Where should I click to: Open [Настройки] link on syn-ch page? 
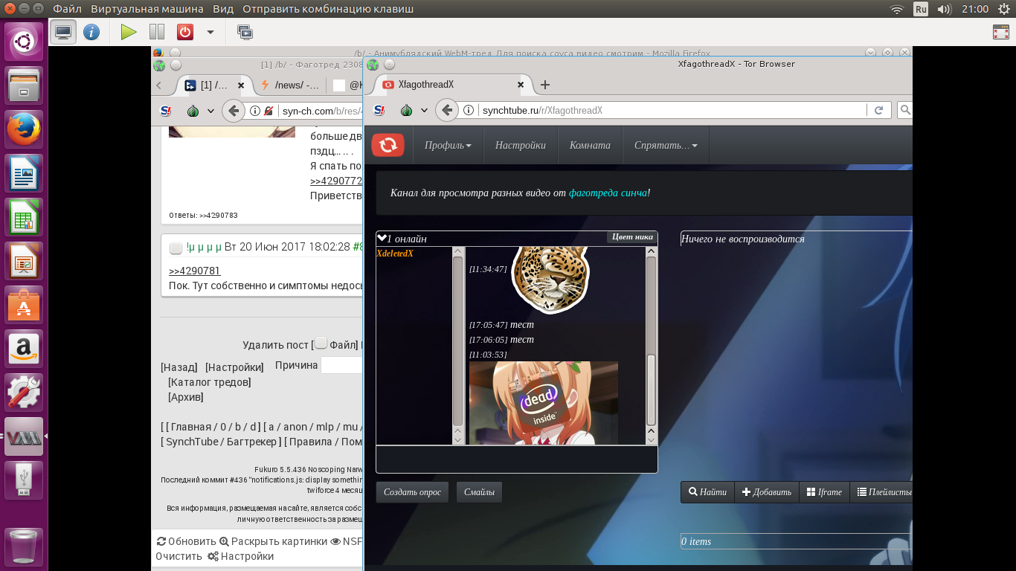234,367
